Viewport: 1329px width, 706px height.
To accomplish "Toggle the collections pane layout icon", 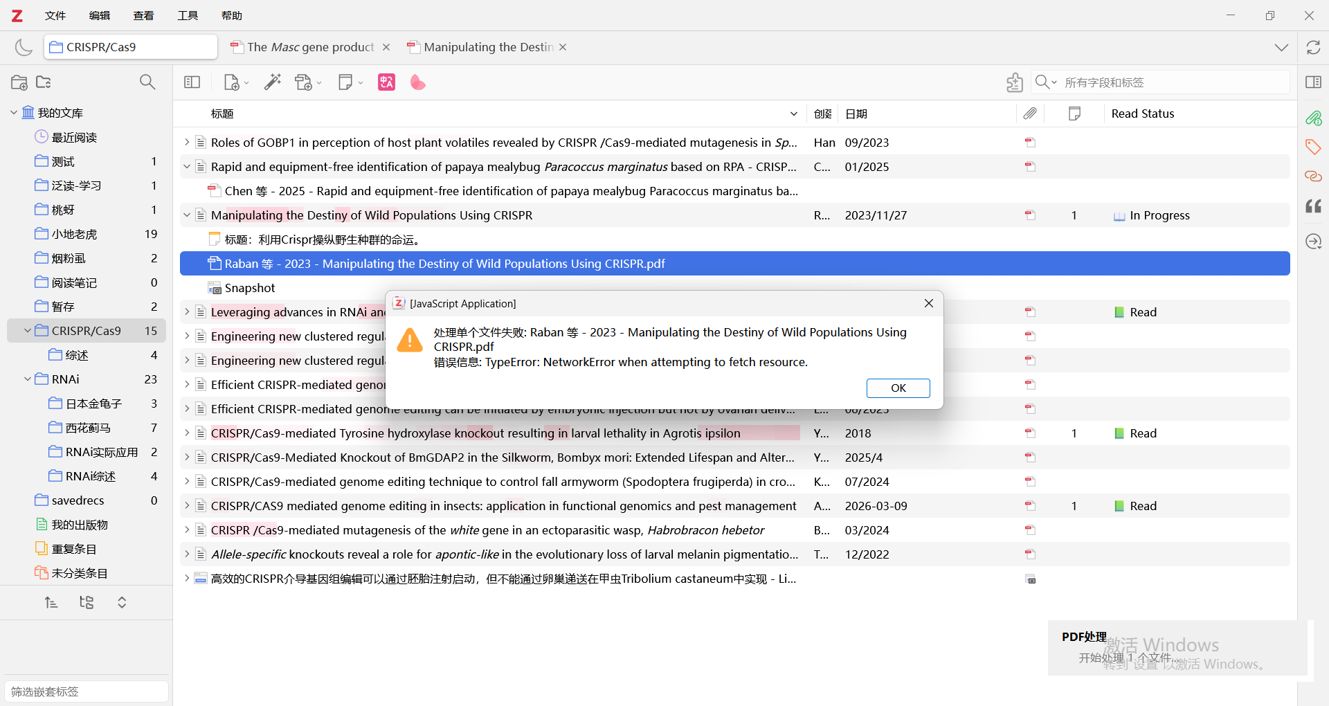I will pos(192,82).
